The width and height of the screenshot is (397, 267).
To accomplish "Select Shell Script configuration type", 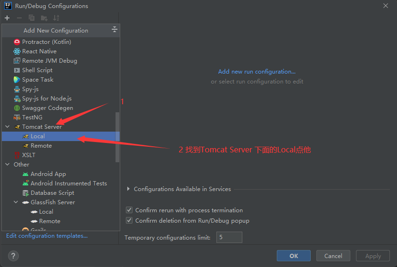I will [x=61, y=70].
